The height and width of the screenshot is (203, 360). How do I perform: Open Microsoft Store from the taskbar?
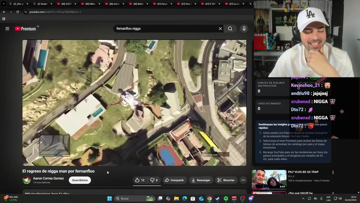point(193,198)
